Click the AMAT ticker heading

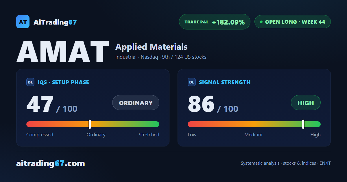63,52
